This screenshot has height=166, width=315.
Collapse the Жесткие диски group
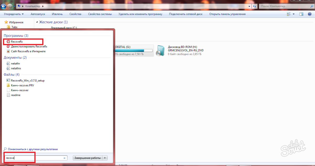pyautogui.click(x=37, y=22)
